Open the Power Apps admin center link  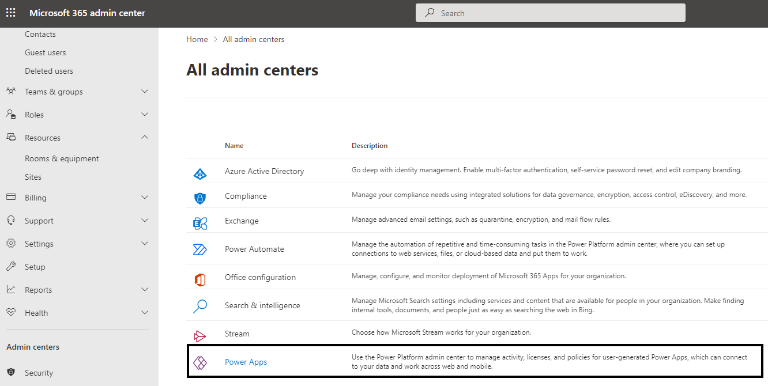point(246,361)
